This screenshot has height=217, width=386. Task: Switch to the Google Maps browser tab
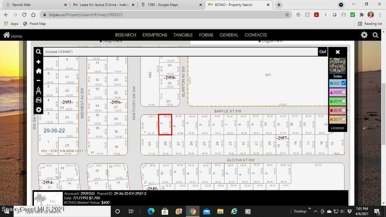tap(168, 5)
